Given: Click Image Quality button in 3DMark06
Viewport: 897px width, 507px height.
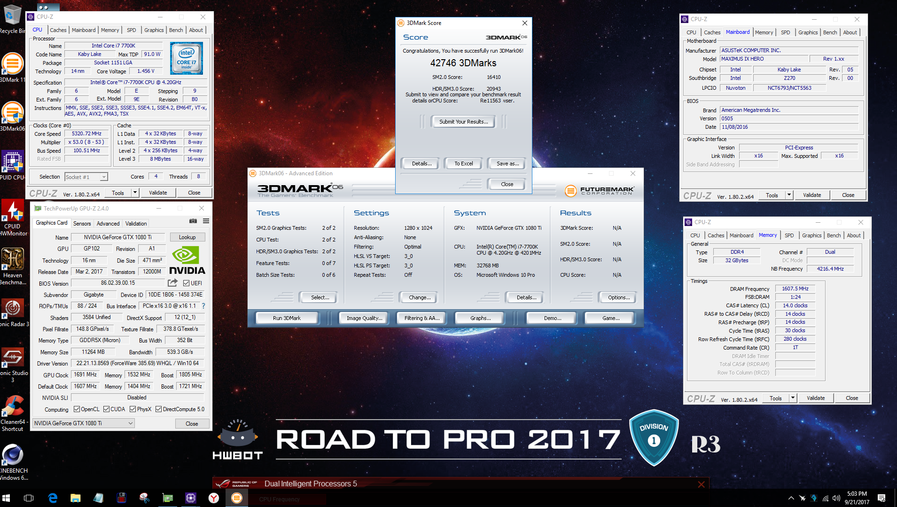Looking at the screenshot, I should pos(364,318).
